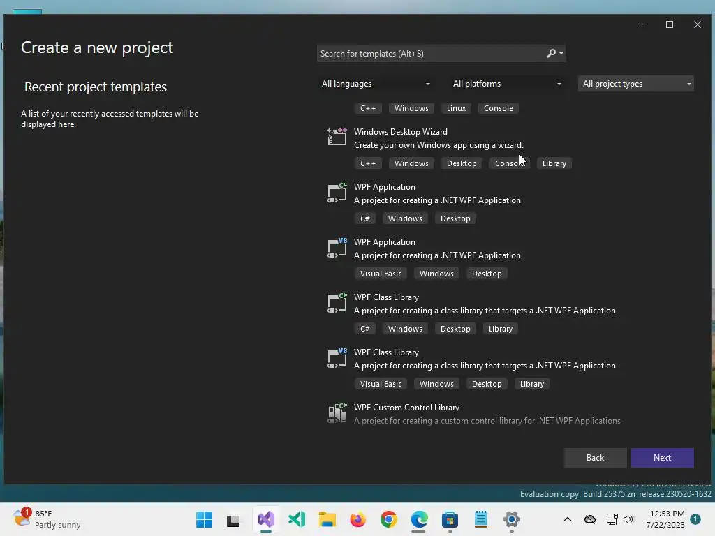Open the Windows Start menu

click(x=204, y=519)
